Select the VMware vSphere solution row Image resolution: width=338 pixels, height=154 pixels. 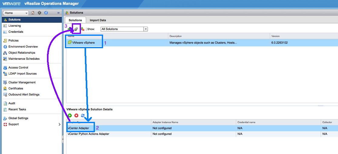[x=83, y=43]
